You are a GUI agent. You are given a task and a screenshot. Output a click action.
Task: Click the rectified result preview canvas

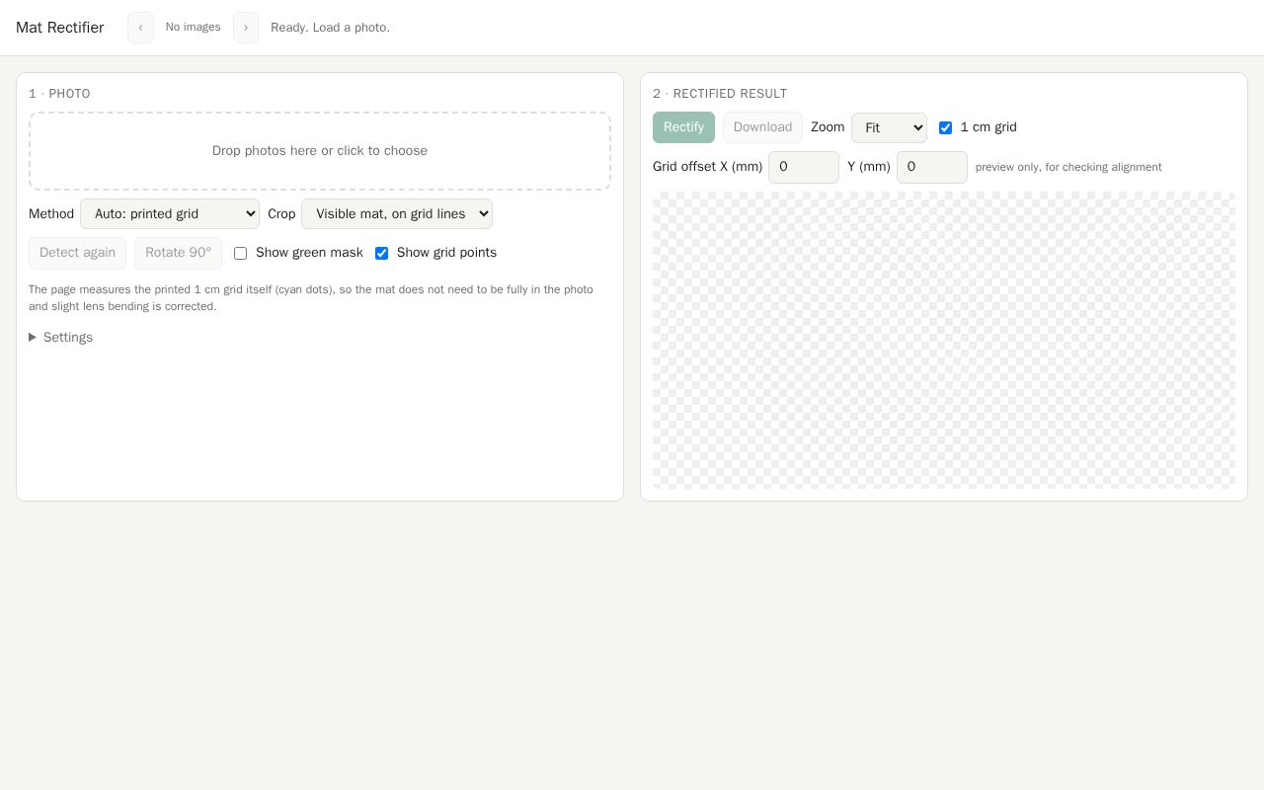[x=944, y=340]
